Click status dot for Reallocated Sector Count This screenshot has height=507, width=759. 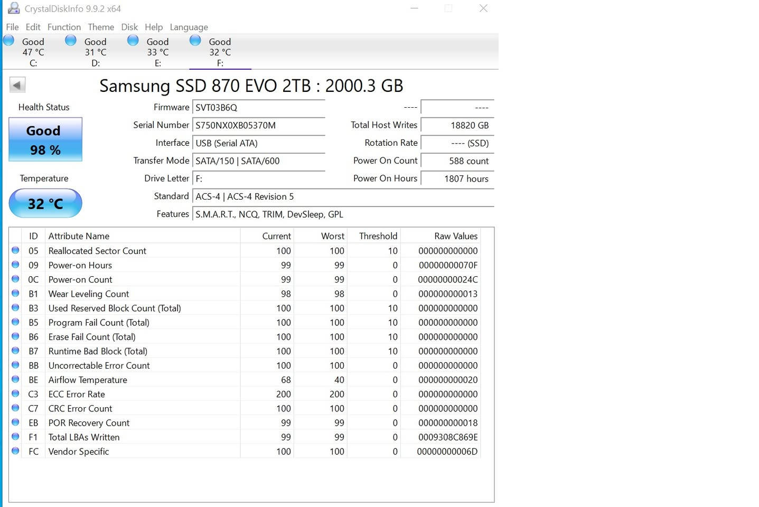[15, 250]
